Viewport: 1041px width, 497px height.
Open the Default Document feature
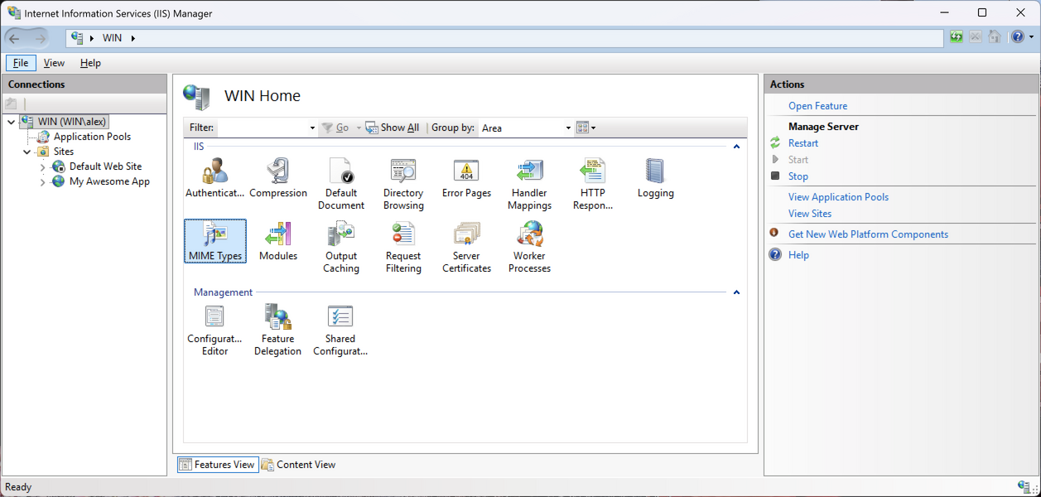341,184
